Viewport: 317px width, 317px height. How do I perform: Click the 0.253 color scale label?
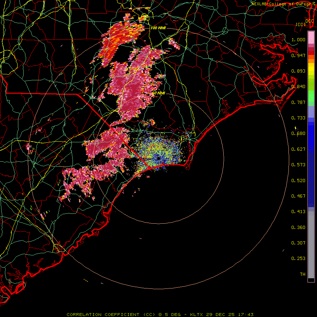298,259
